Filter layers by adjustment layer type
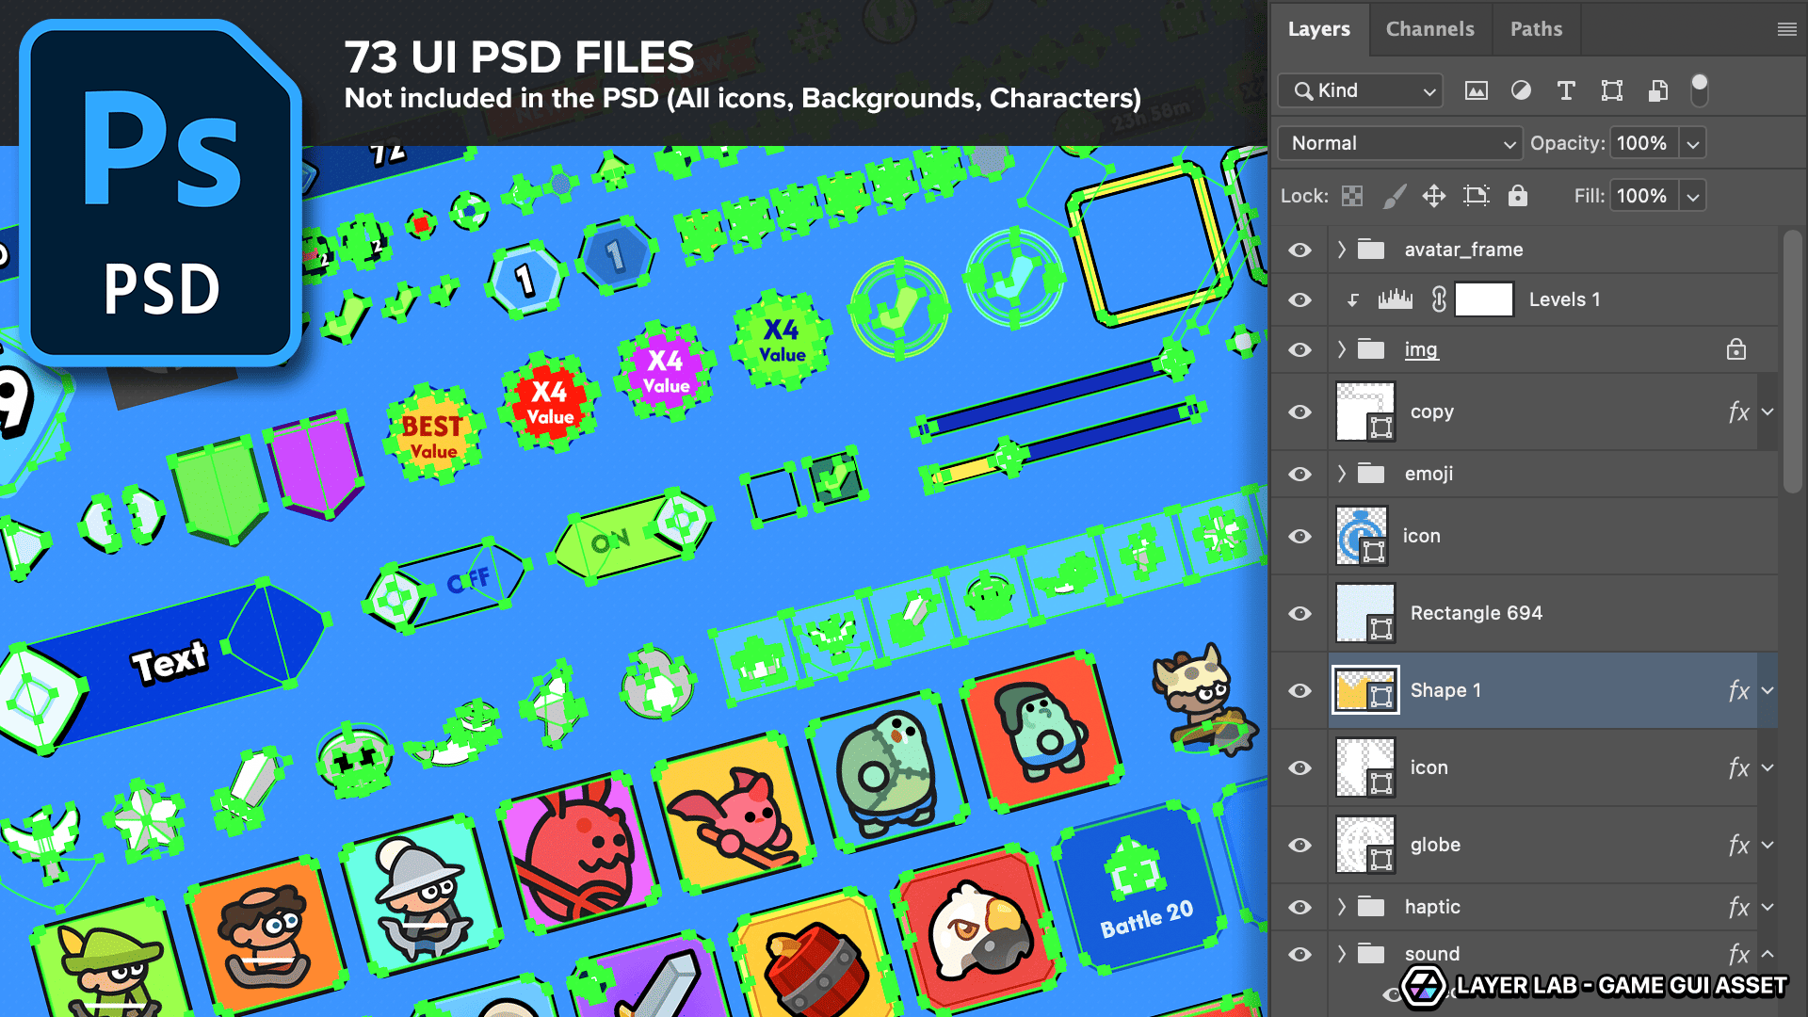Screen dimensions: 1808x1017 (x=1521, y=90)
